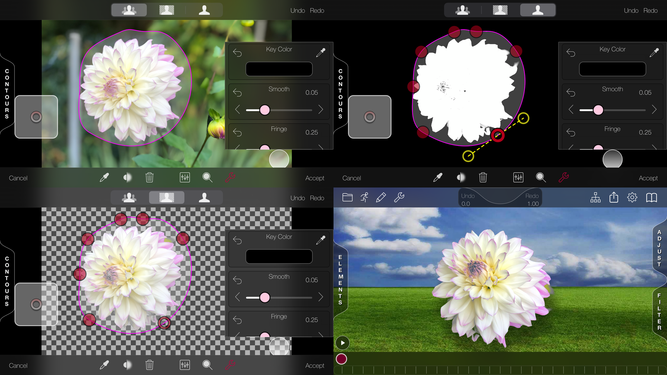Image resolution: width=667 pixels, height=375 pixels.
Task: Toggle the foreground subject silhouette mode
Action: coord(204,10)
